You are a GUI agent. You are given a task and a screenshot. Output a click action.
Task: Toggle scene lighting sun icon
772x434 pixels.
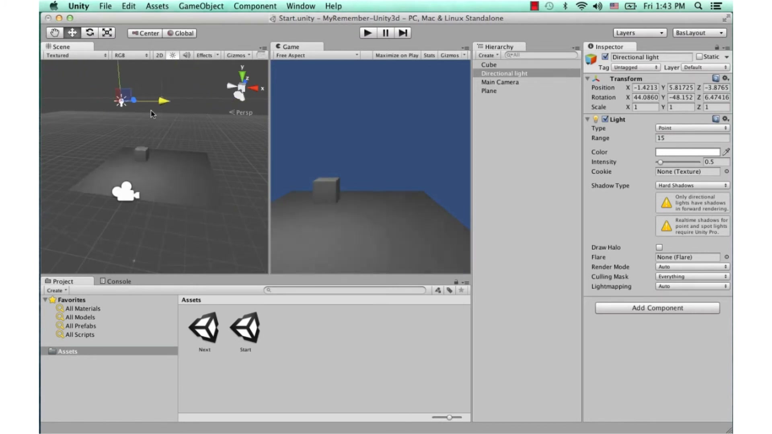(x=172, y=55)
